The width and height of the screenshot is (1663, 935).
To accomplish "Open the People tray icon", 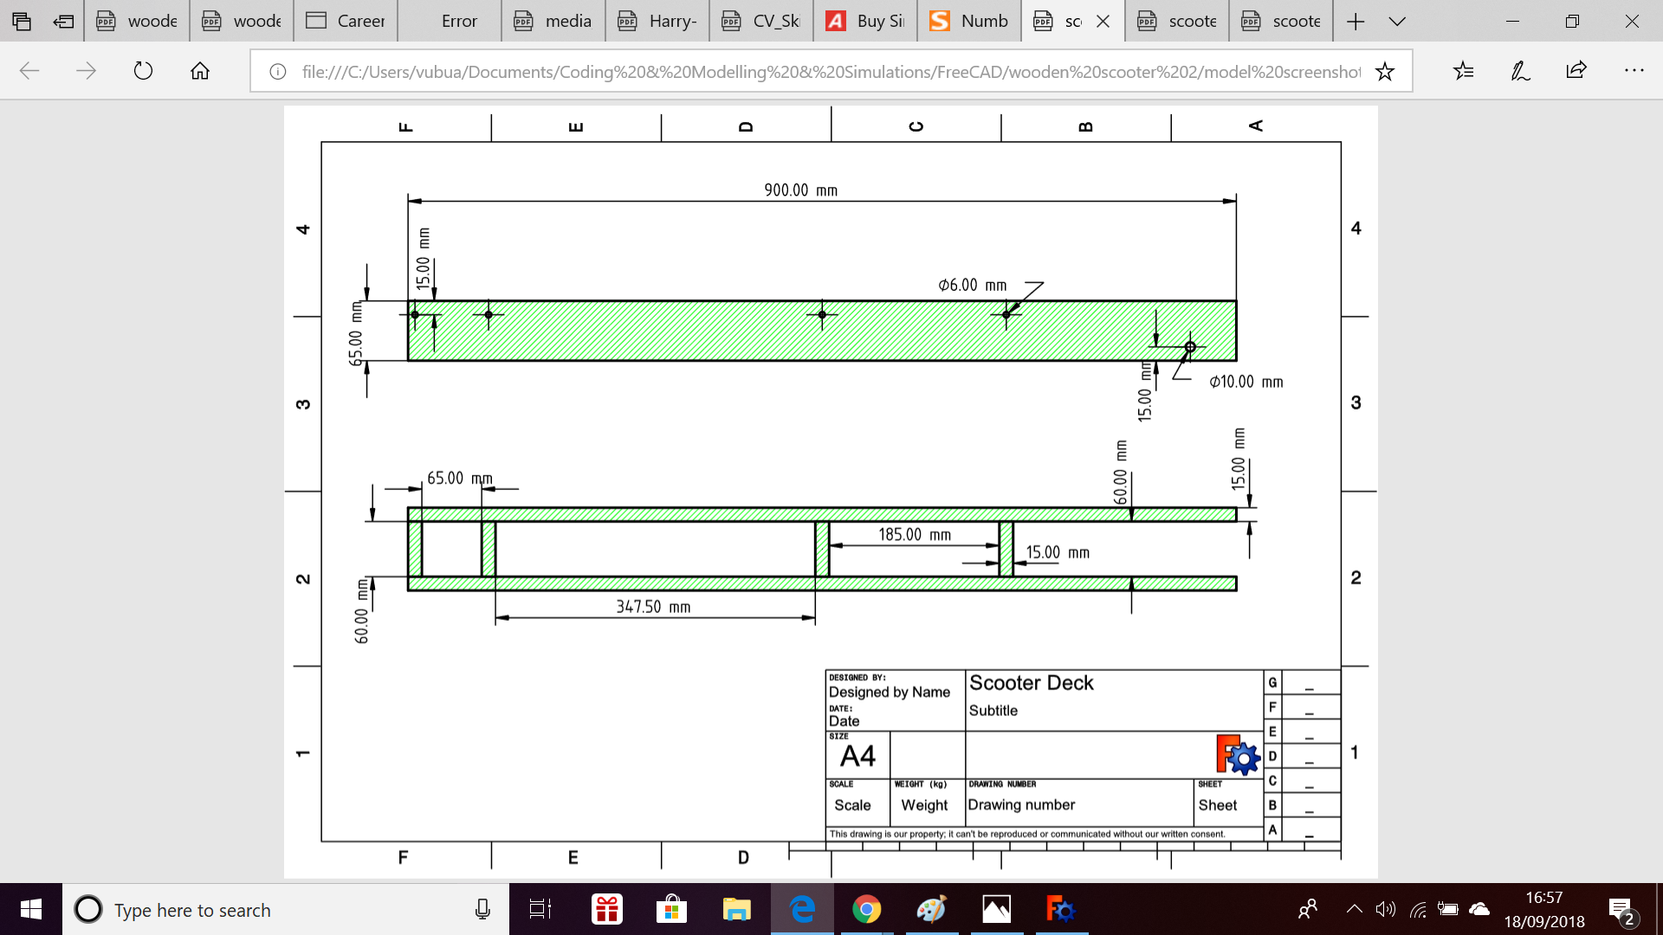I will (1308, 909).
